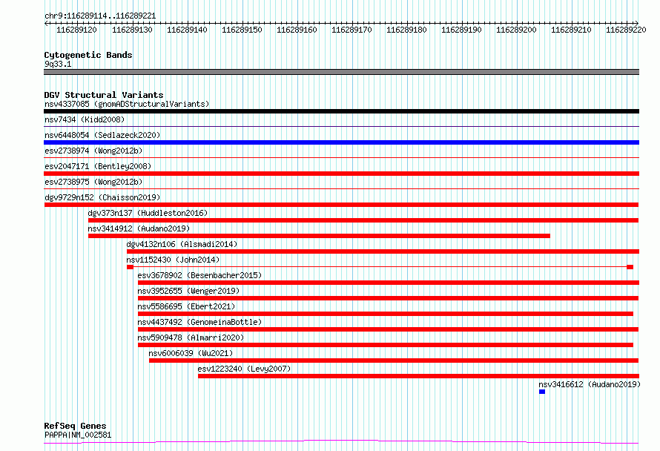
Task: Click the thin purple line under nsv7434
Action: point(341,126)
